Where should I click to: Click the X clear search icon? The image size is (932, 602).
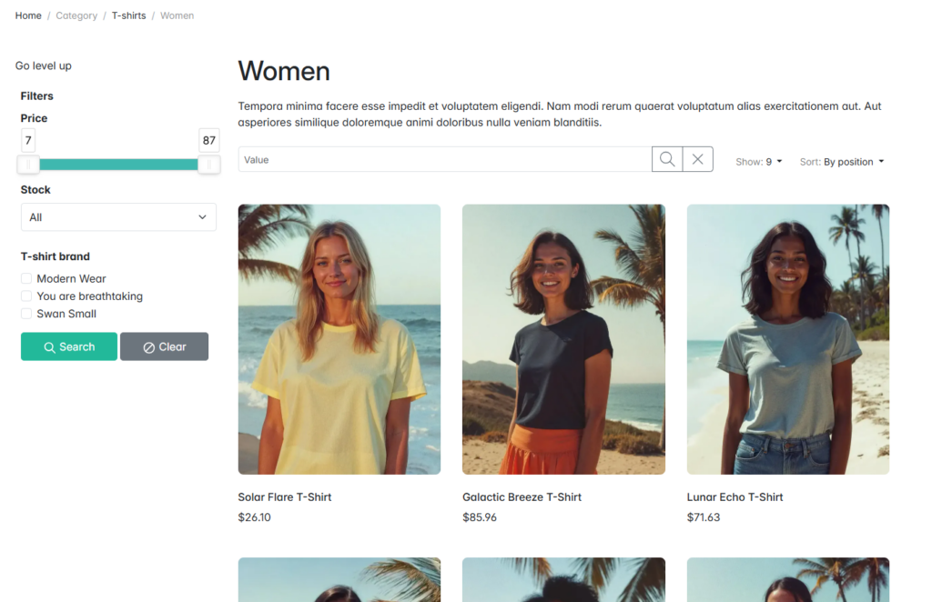click(x=697, y=159)
